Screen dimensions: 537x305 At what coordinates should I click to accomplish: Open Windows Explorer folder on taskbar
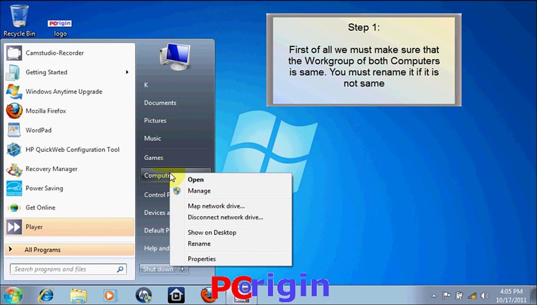[x=78, y=295]
